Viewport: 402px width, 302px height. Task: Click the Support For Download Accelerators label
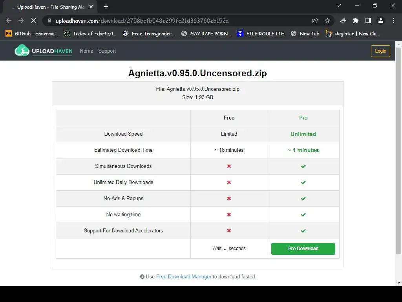click(123, 230)
